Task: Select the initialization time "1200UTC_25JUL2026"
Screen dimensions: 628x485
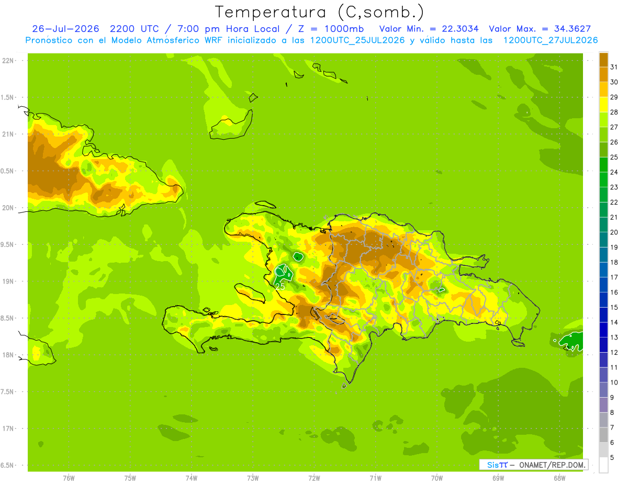Action: tap(357, 40)
